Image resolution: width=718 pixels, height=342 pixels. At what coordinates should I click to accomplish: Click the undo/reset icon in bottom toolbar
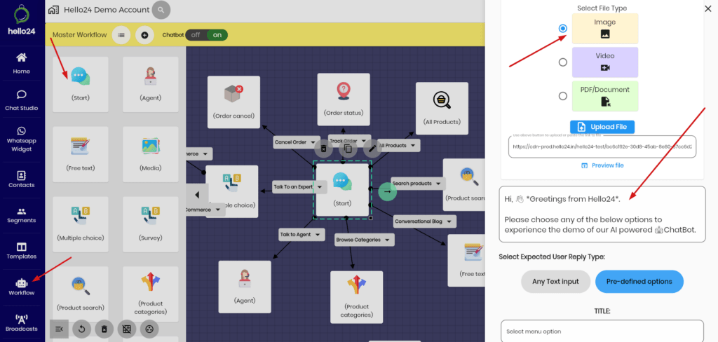81,329
